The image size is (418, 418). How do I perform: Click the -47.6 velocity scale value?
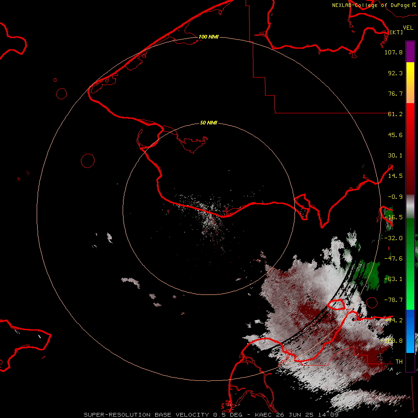(x=393, y=258)
